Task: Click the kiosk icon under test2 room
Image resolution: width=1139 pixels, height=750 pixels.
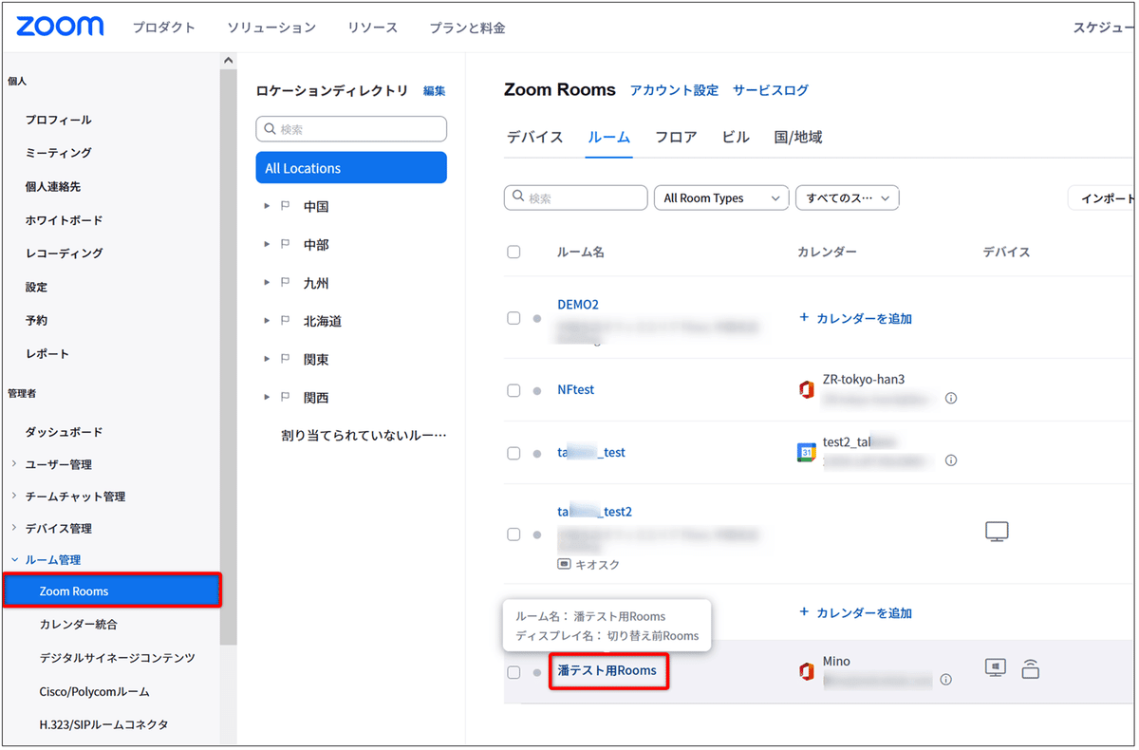Action: 564,564
